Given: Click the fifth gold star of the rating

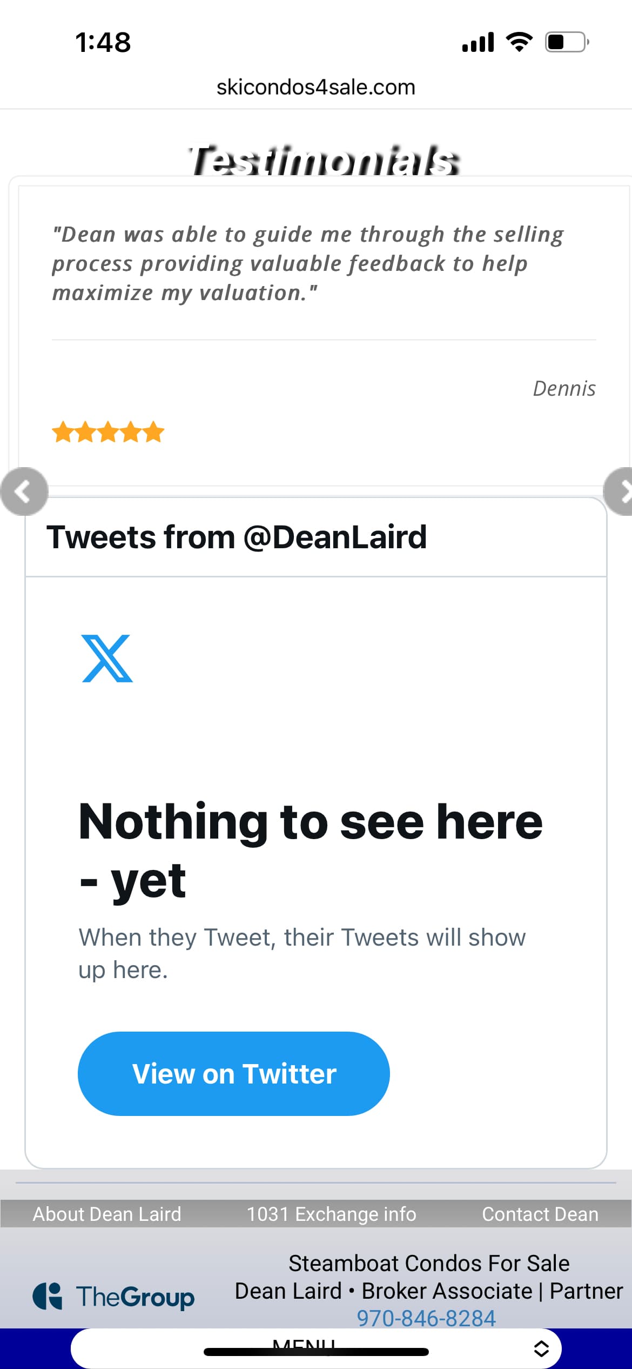Looking at the screenshot, I should (152, 431).
